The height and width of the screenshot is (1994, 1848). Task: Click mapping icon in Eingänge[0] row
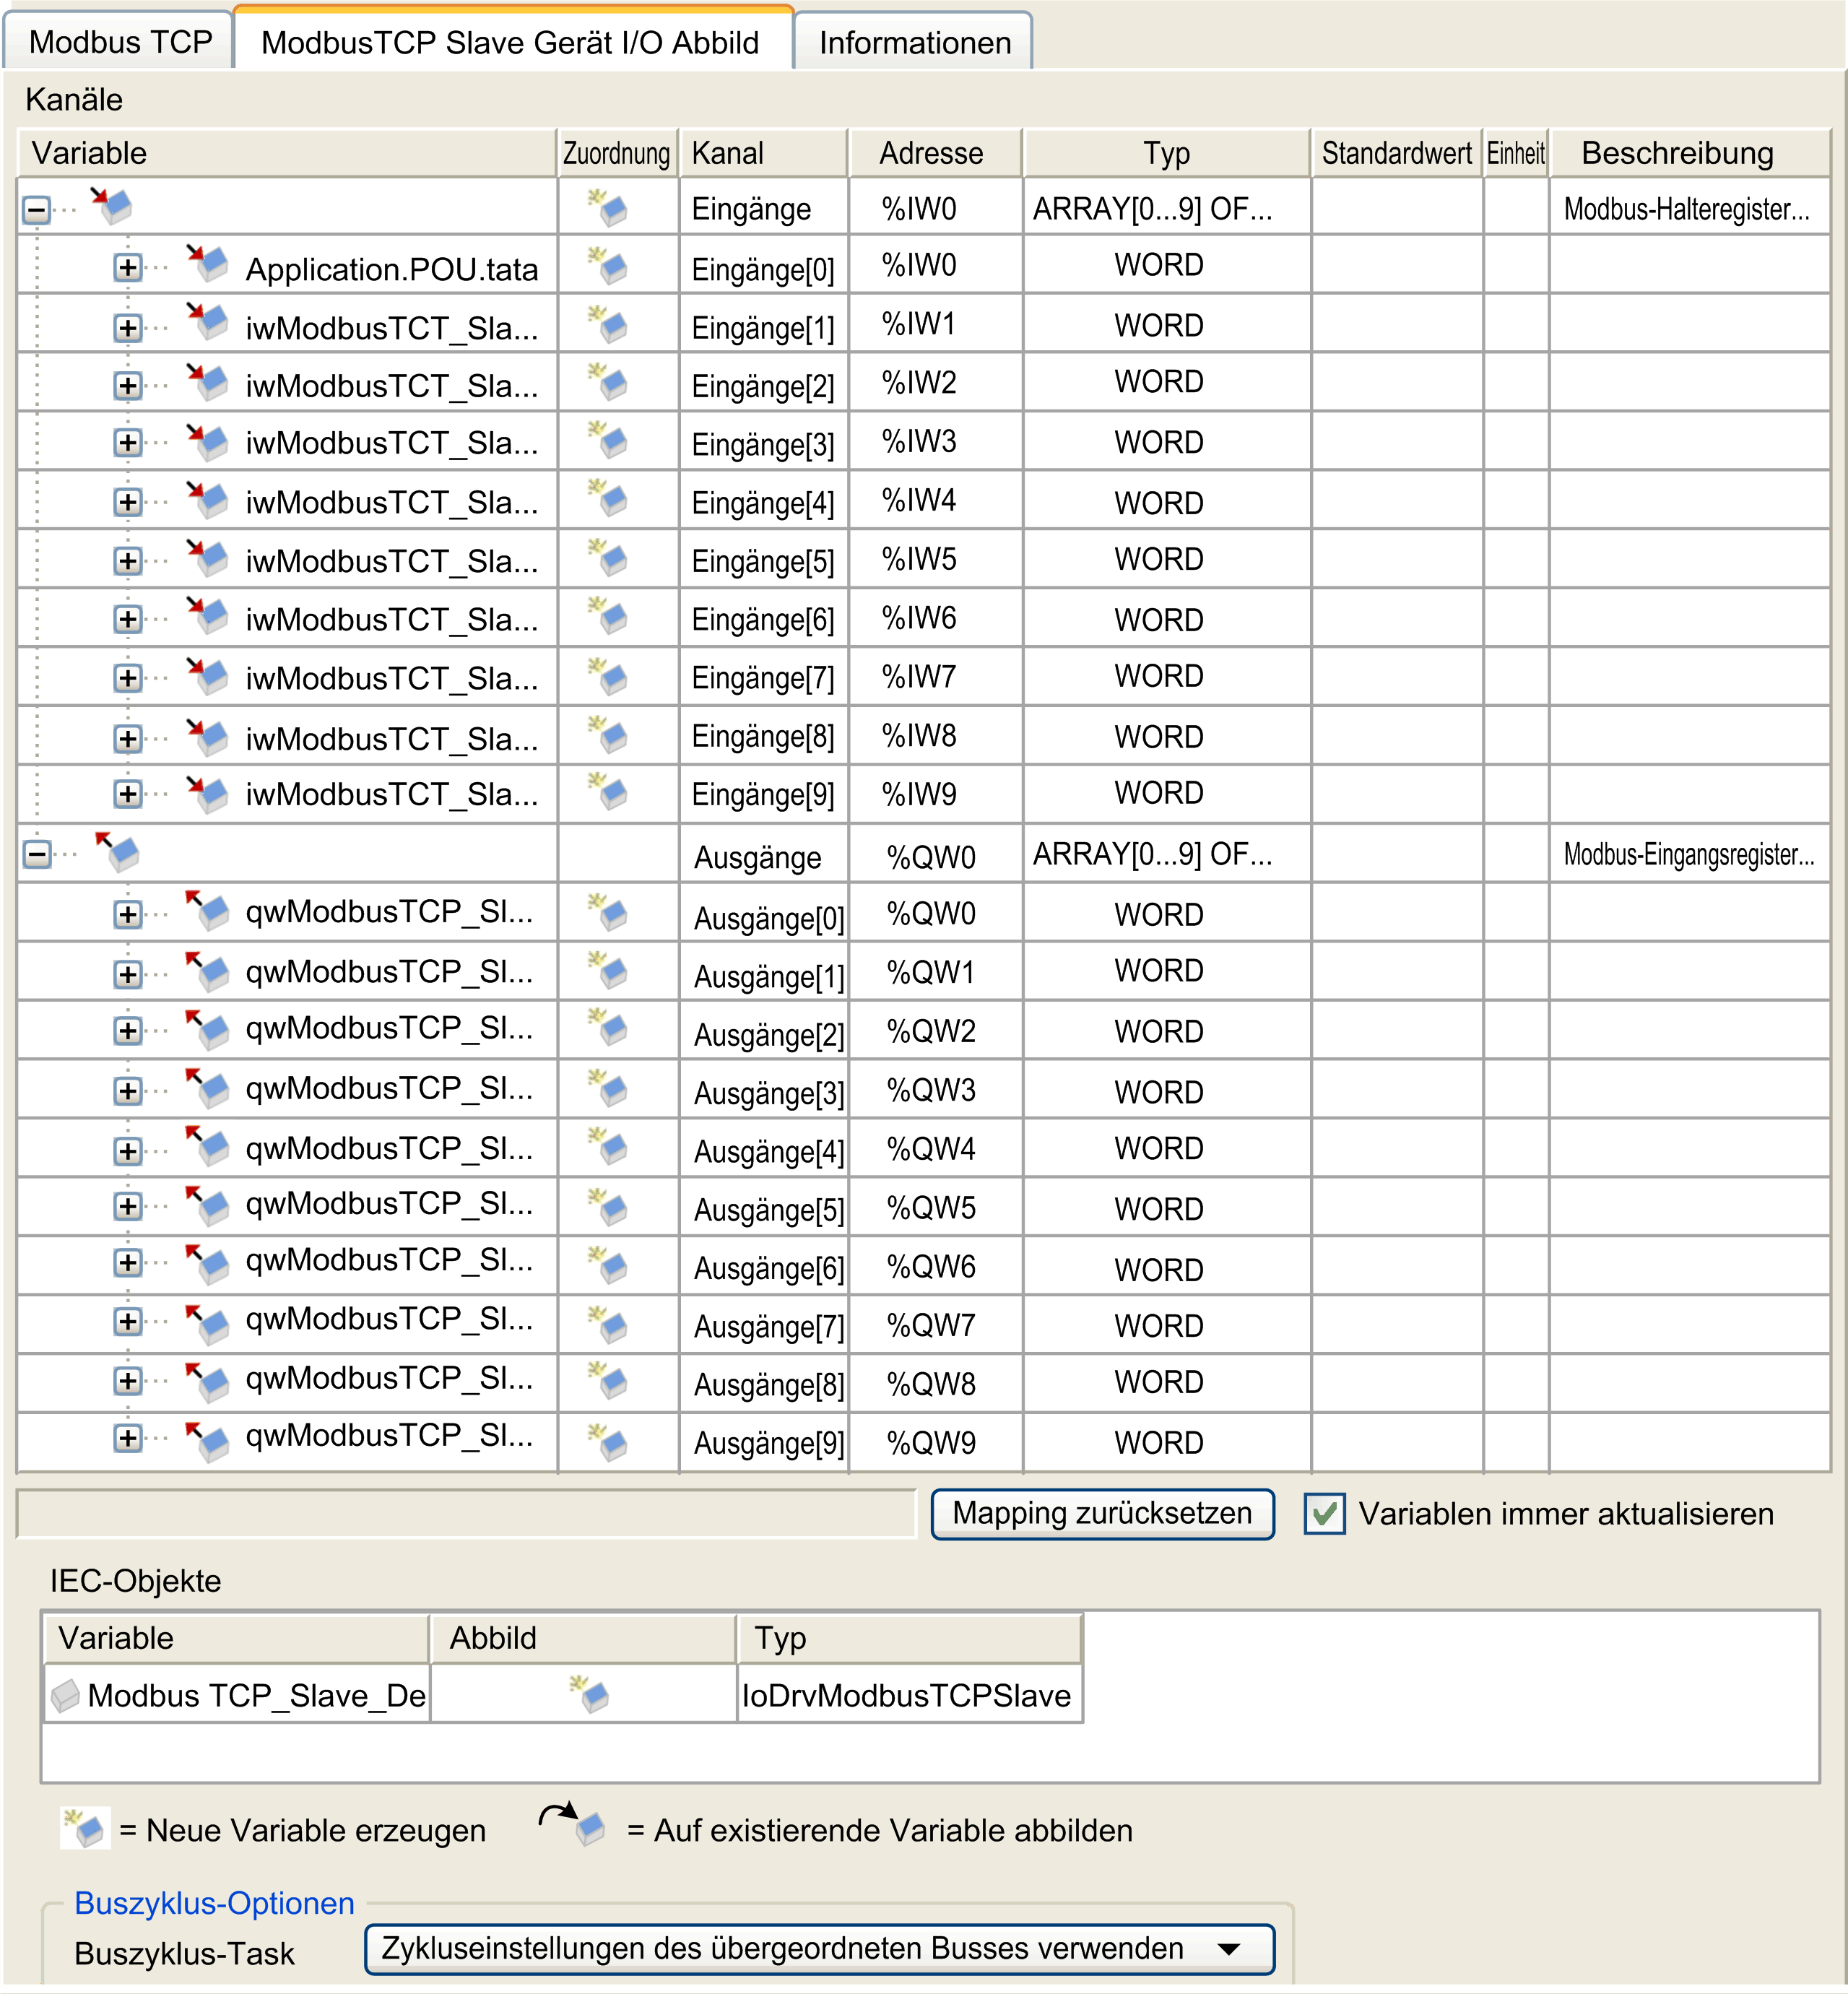pyautogui.click(x=608, y=267)
